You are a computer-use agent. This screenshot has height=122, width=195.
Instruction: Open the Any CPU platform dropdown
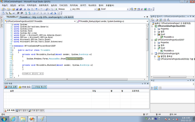(95, 9)
